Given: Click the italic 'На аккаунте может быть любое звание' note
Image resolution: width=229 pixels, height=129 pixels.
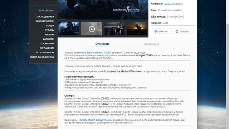Looking at the screenshot, I should [103, 66].
